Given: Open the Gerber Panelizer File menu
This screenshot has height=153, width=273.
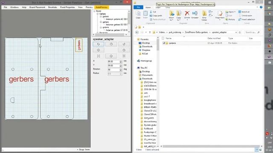Looking at the screenshot, I should 6,7.
